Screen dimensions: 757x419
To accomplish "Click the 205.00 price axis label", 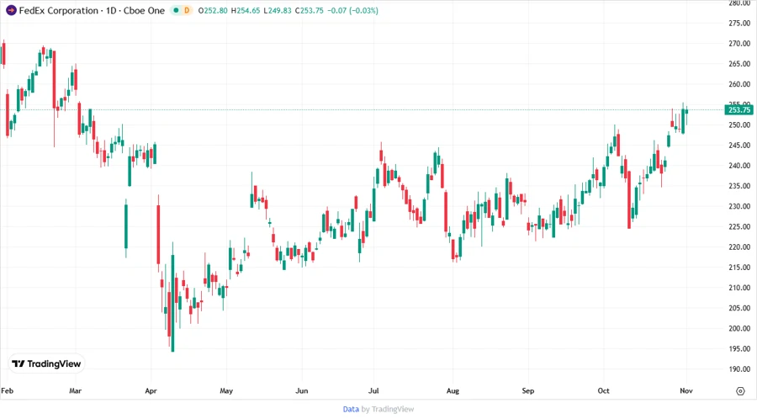I will [739, 308].
